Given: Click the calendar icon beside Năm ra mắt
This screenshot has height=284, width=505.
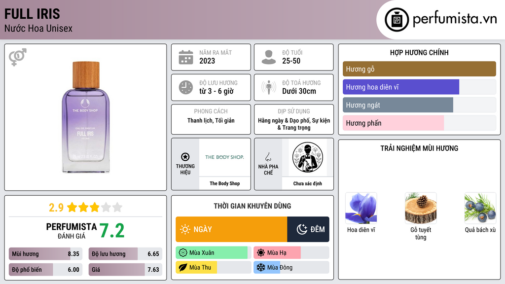Looking at the screenshot, I should tap(186, 57).
